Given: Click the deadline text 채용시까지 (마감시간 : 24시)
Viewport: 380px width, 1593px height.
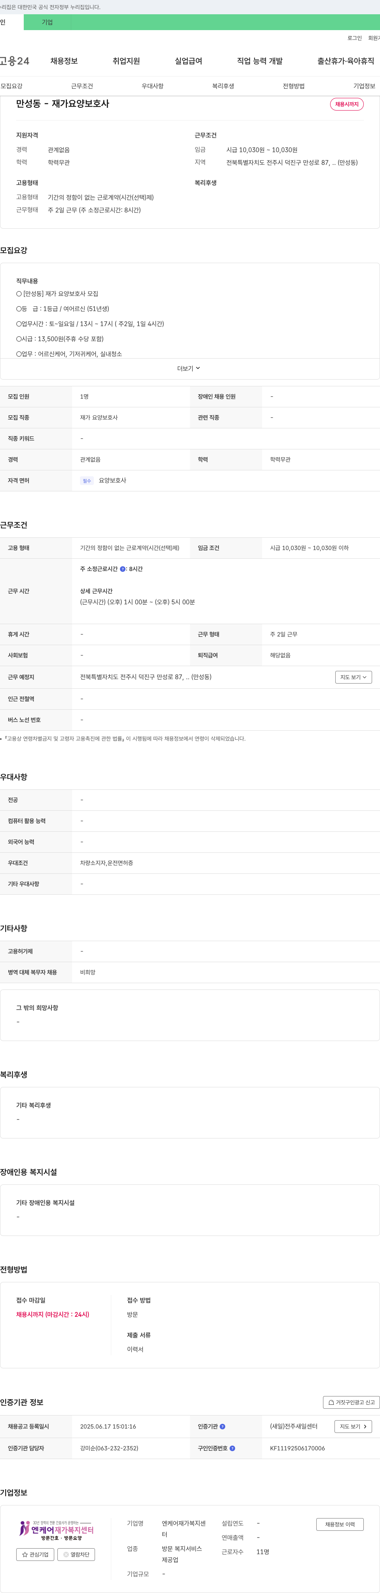Looking at the screenshot, I should click(x=53, y=1315).
